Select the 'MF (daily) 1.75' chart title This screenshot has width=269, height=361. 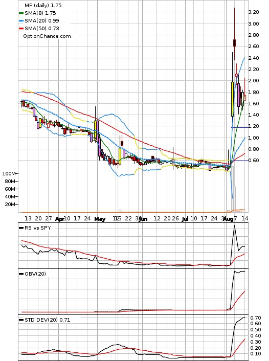[43, 5]
